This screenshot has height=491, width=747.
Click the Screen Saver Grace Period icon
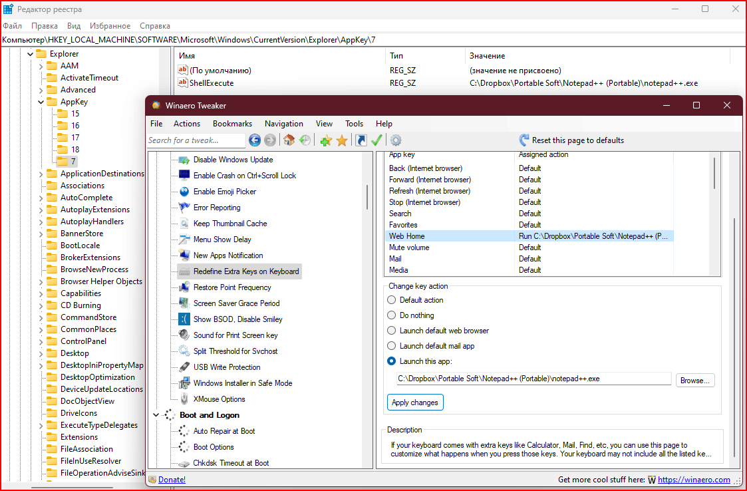[184, 303]
